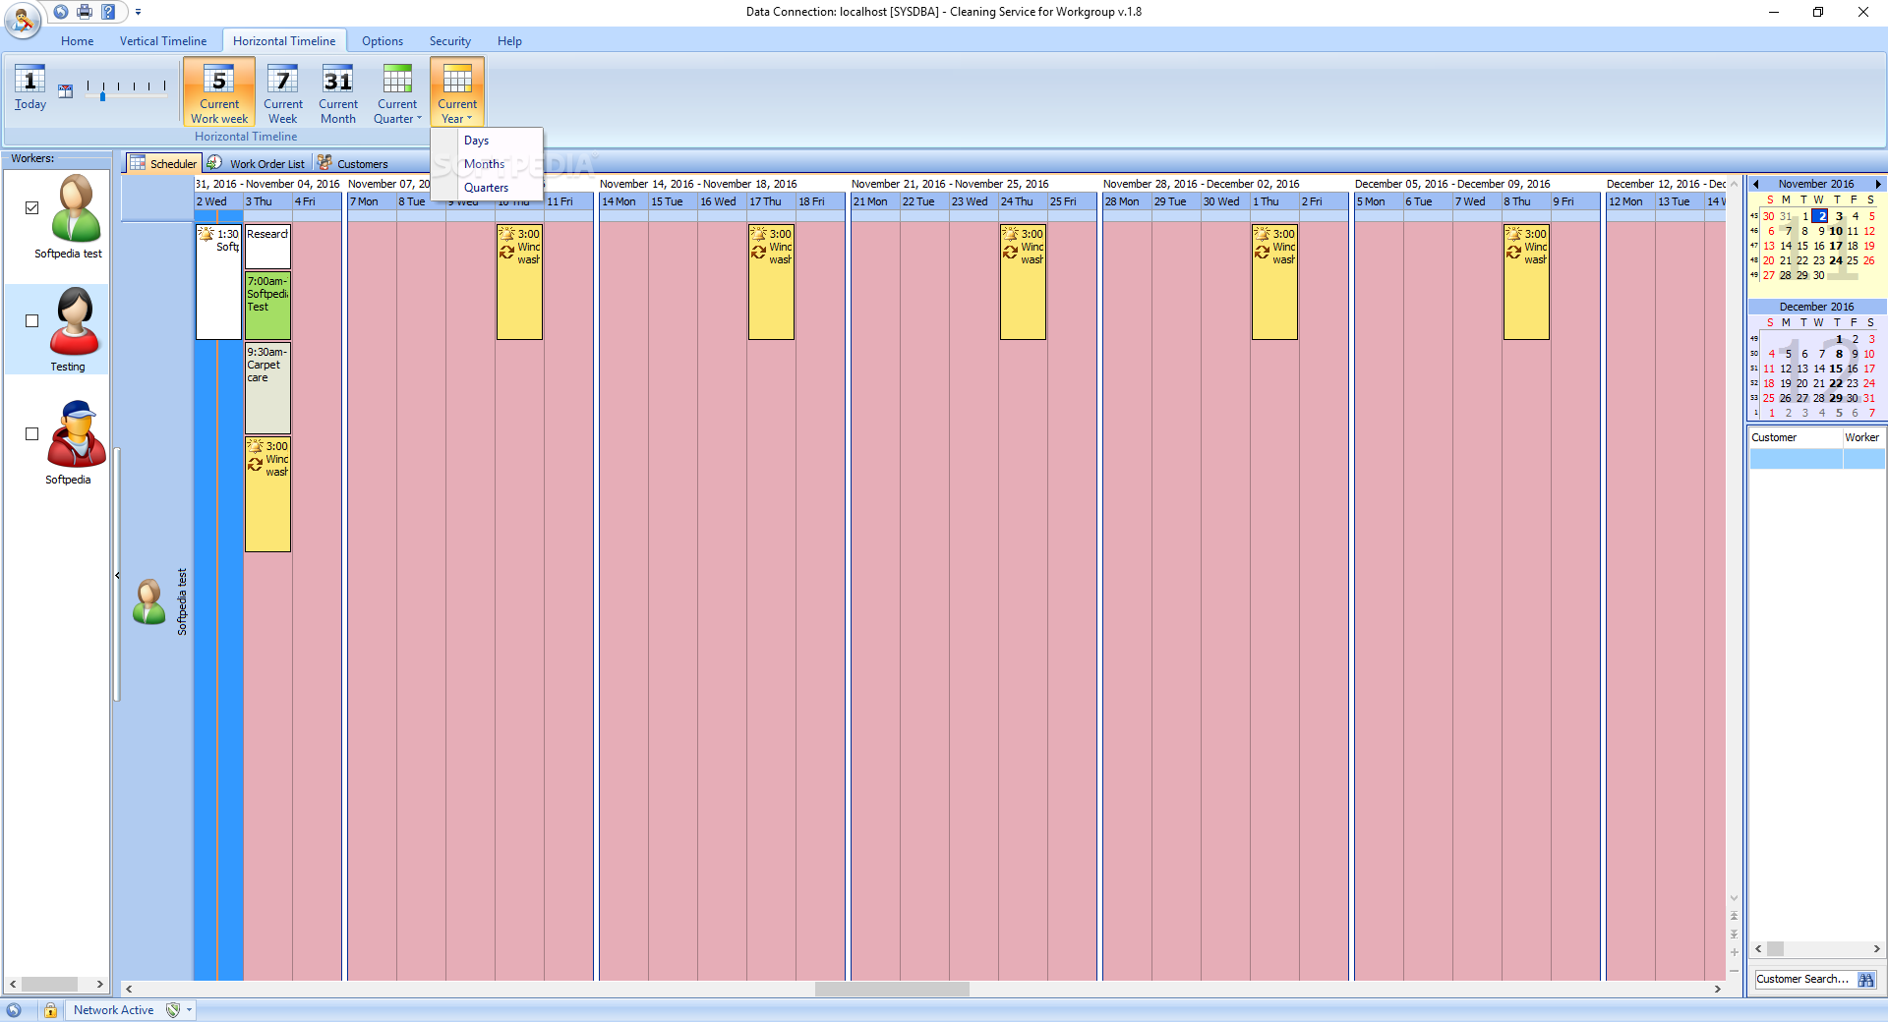The width and height of the screenshot is (1888, 1022).
Task: Click the refresh icon in the status bar
Action: pos(14,1010)
